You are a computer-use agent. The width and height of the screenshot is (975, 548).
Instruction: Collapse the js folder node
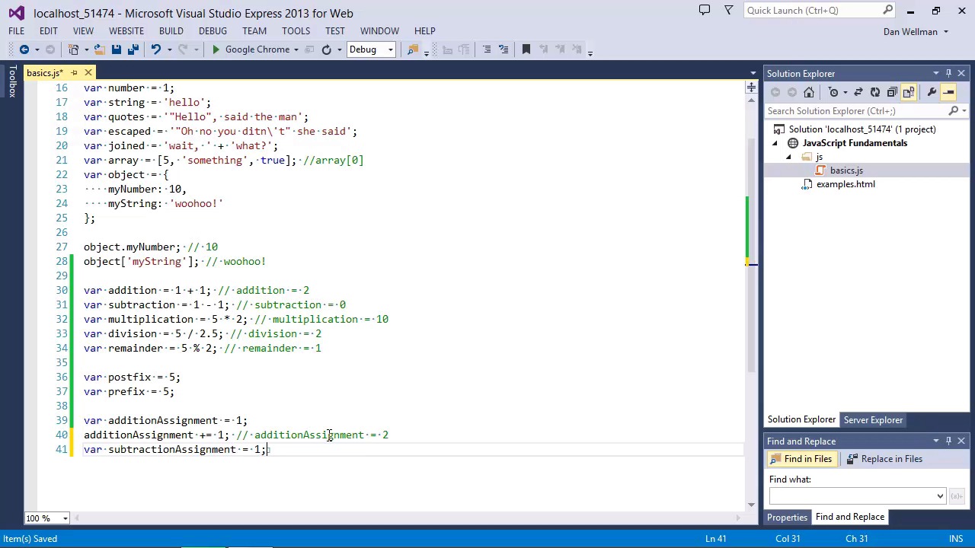789,157
